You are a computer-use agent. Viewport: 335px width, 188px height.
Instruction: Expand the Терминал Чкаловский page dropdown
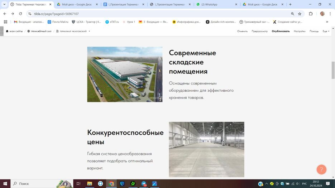[x=89, y=31]
